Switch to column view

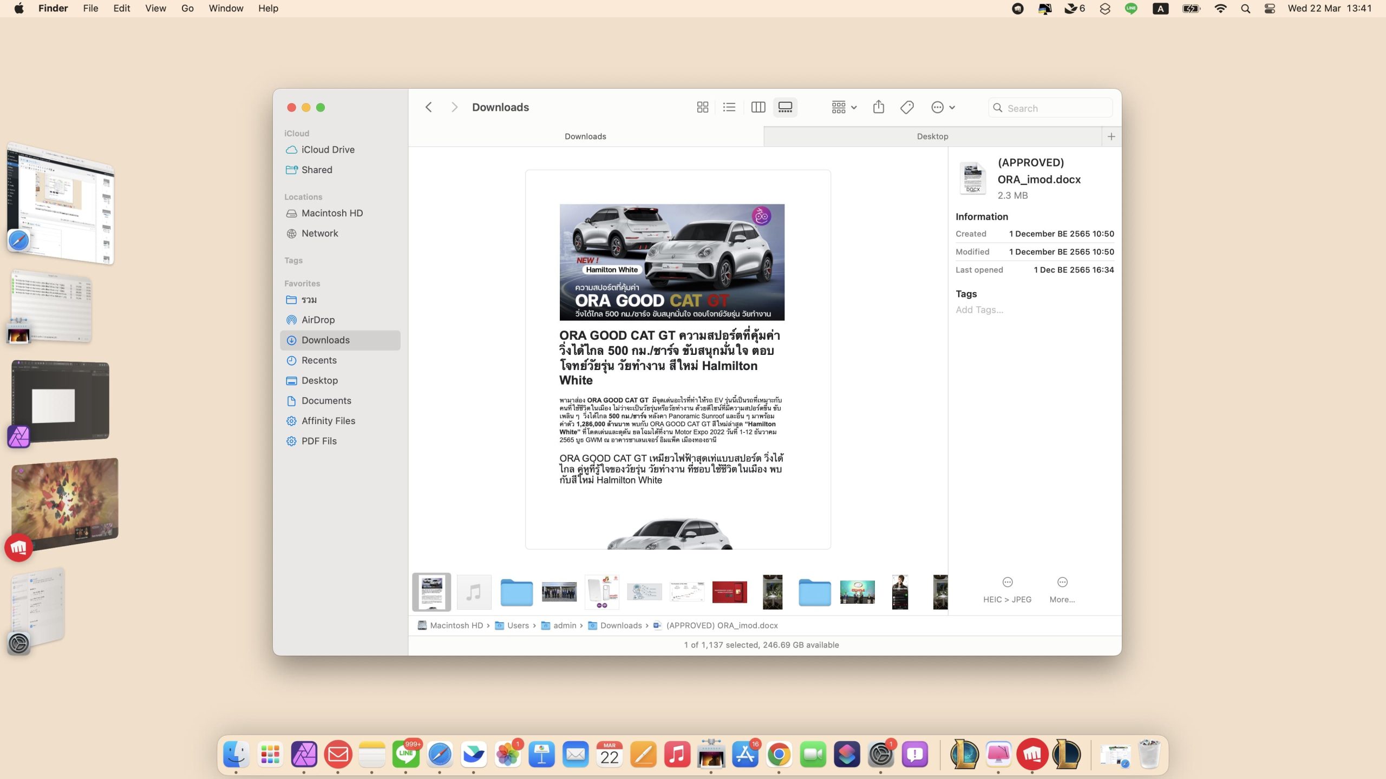click(x=758, y=107)
